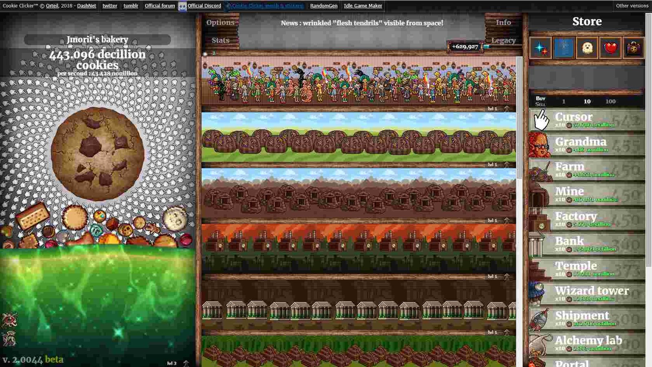Set purchase quantity to 1
The height and width of the screenshot is (367, 652).
pyautogui.click(x=564, y=101)
